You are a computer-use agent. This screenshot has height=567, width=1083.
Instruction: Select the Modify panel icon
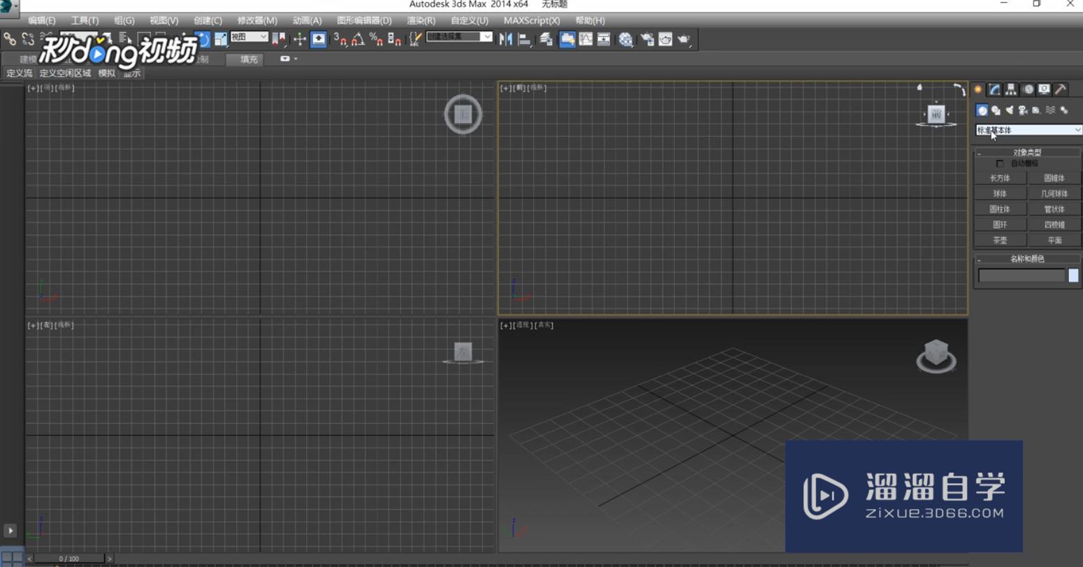[995, 89]
